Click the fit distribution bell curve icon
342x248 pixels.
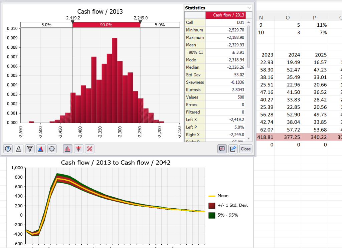[x=19, y=149]
